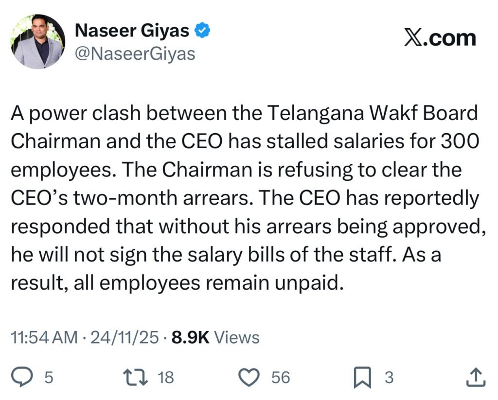Open the Naseer Giyas display name
Viewport: 498px width, 400px height.
131,31
